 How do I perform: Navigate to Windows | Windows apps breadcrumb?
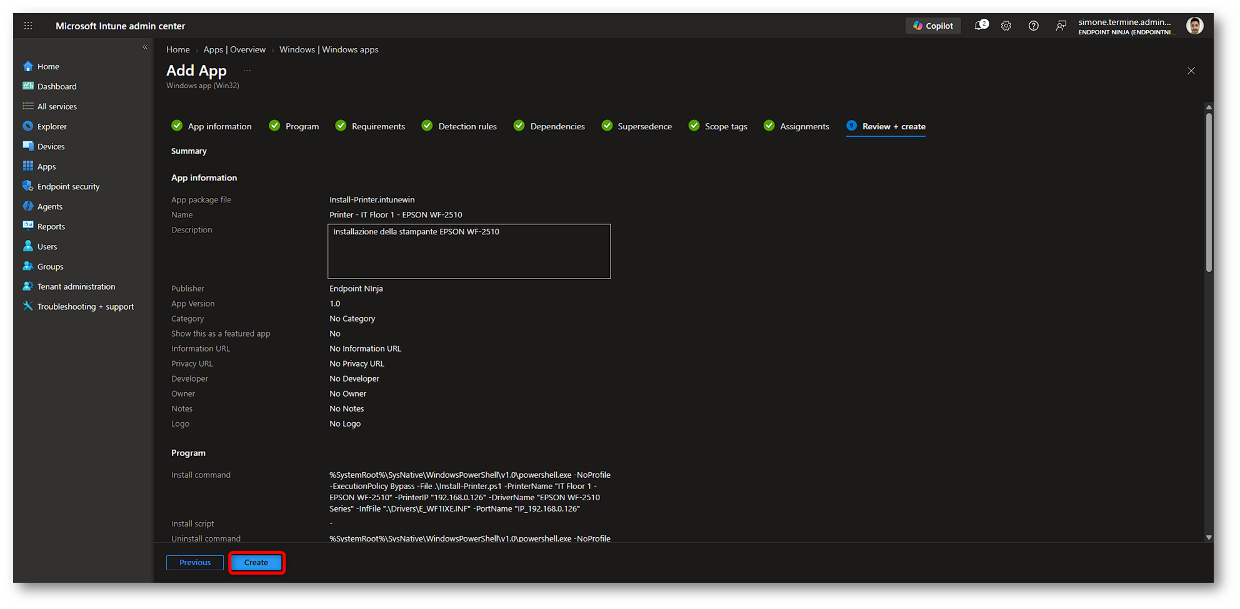click(329, 49)
